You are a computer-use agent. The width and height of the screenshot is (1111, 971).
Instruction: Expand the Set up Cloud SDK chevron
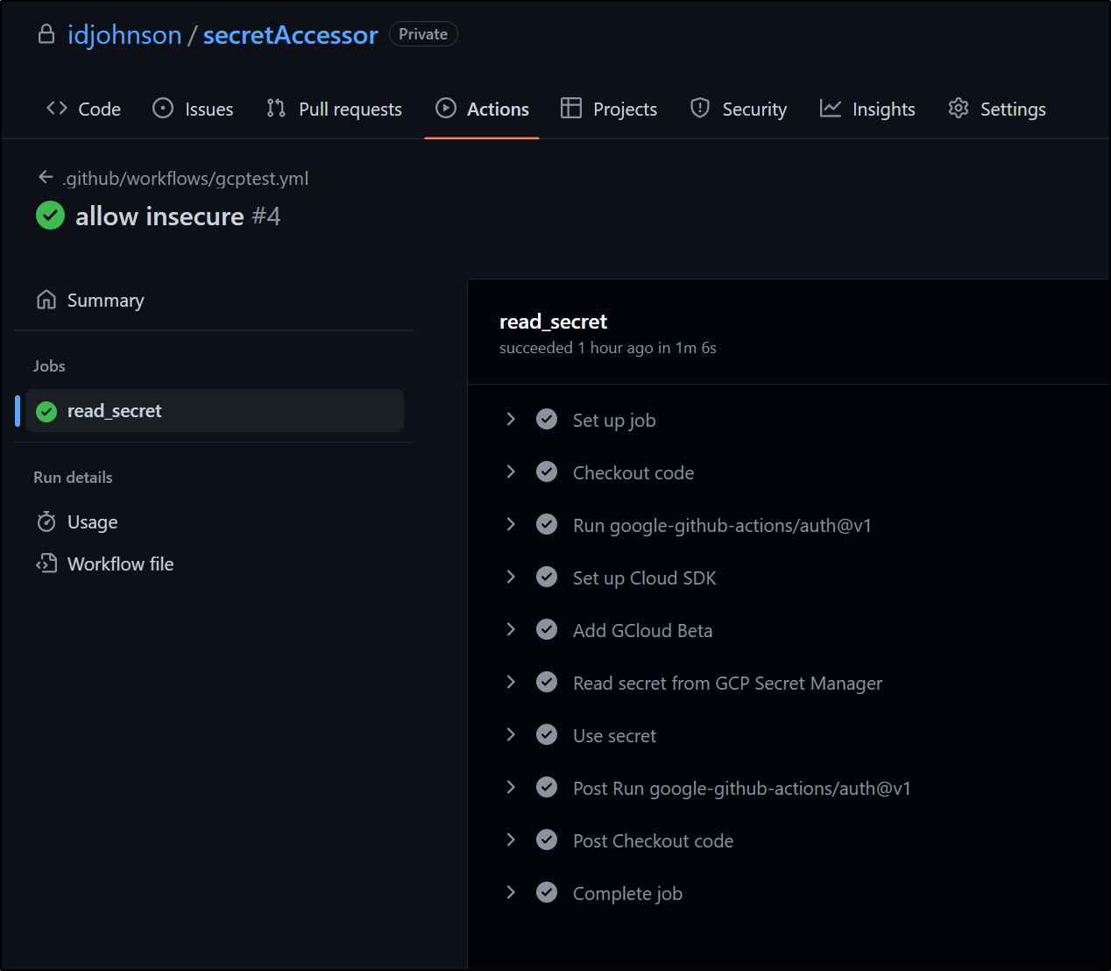coord(511,577)
